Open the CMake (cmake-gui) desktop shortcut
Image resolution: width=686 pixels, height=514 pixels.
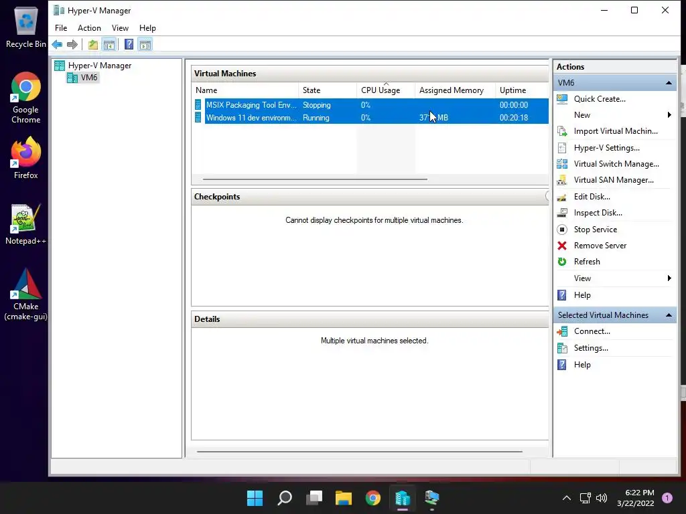[25, 294]
